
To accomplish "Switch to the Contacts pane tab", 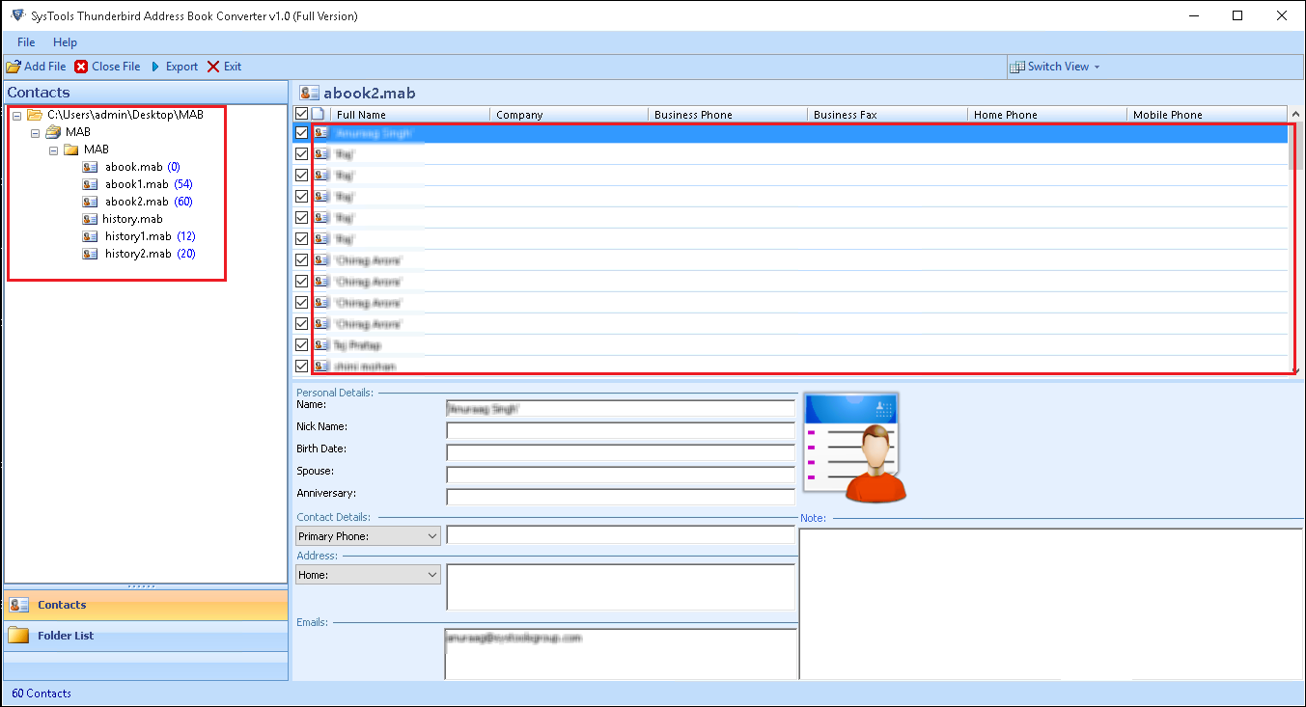I will click(x=146, y=605).
